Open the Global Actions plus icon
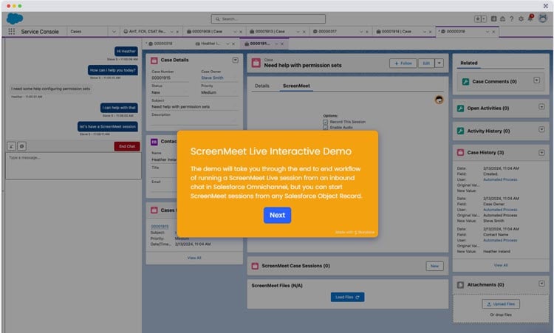Image resolution: width=554 pixels, height=333 pixels. 494,18
